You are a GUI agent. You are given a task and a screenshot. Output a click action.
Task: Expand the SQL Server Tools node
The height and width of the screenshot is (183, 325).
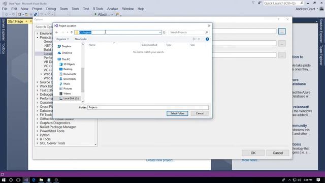[x=37, y=143]
